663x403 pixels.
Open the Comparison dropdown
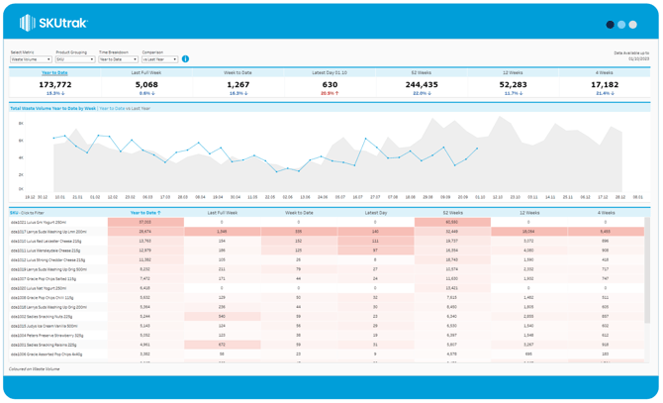[159, 59]
